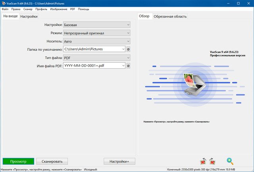Click the scanner illustration in preview
The width and height of the screenshot is (254, 172).
(x=195, y=85)
